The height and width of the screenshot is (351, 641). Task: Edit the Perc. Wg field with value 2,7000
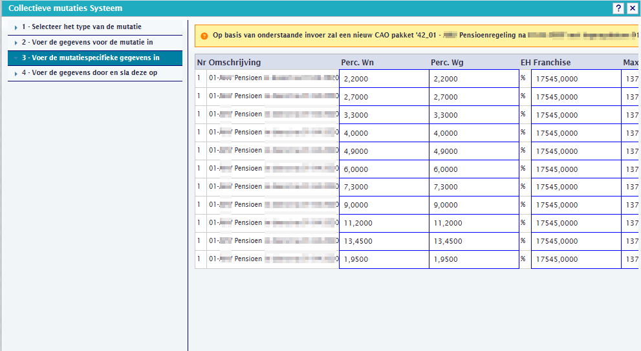[x=474, y=96]
